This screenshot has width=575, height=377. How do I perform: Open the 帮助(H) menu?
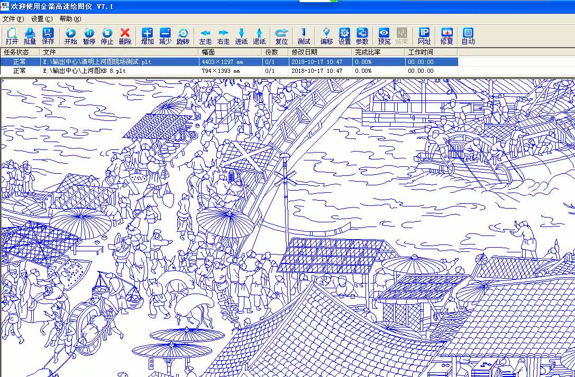70,19
